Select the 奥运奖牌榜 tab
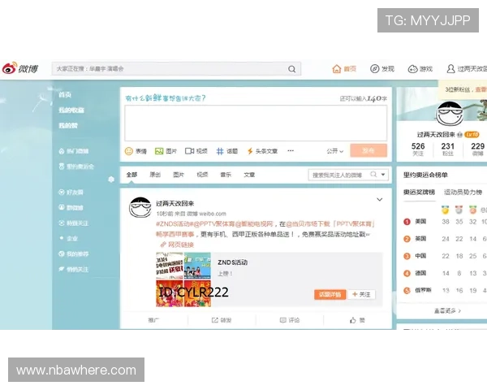This screenshot has height=390, width=487. click(420, 193)
